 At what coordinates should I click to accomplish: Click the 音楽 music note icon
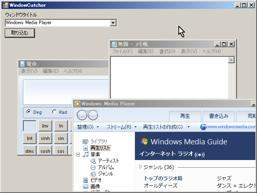86,154
